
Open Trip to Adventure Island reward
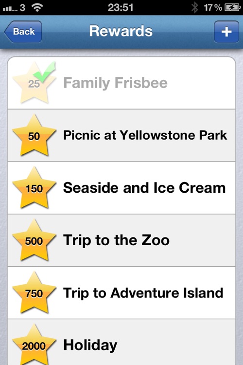click(121, 293)
